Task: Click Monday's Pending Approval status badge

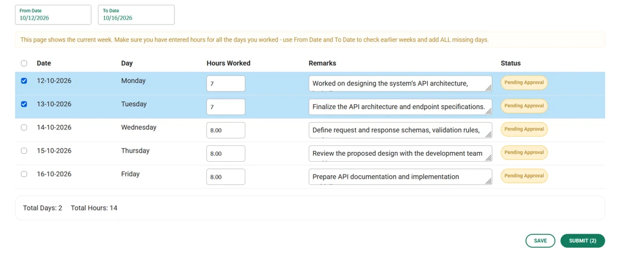Action: [524, 82]
